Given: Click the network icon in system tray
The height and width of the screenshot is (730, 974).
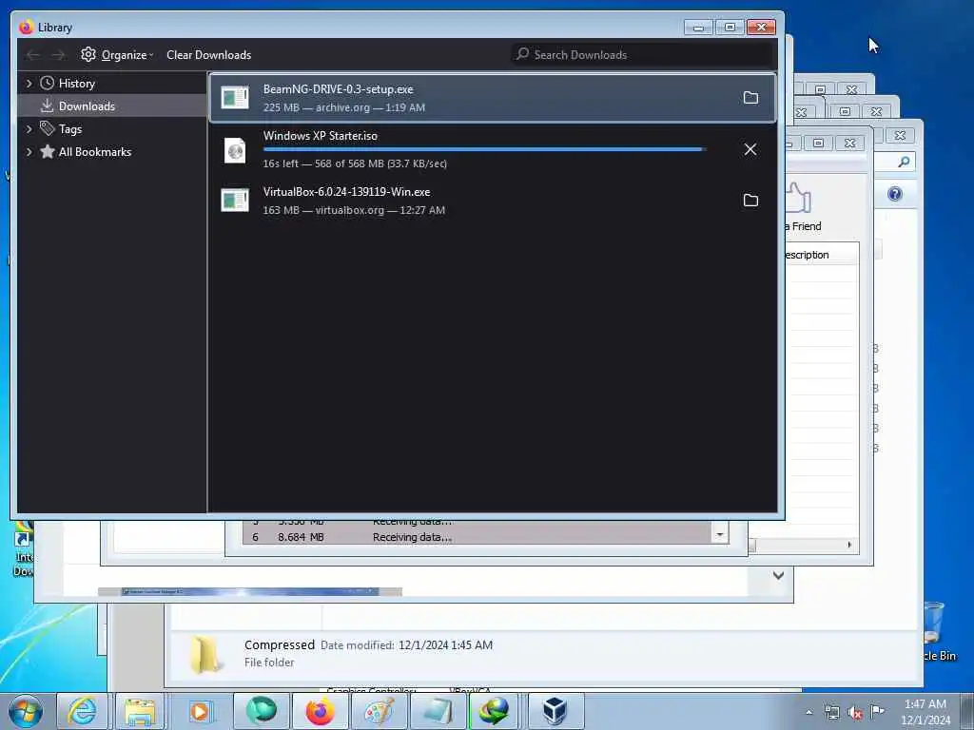Looking at the screenshot, I should (831, 713).
